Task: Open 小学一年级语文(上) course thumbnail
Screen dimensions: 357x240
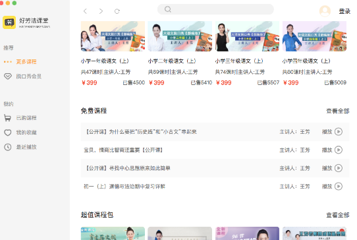Action: coord(113,36)
